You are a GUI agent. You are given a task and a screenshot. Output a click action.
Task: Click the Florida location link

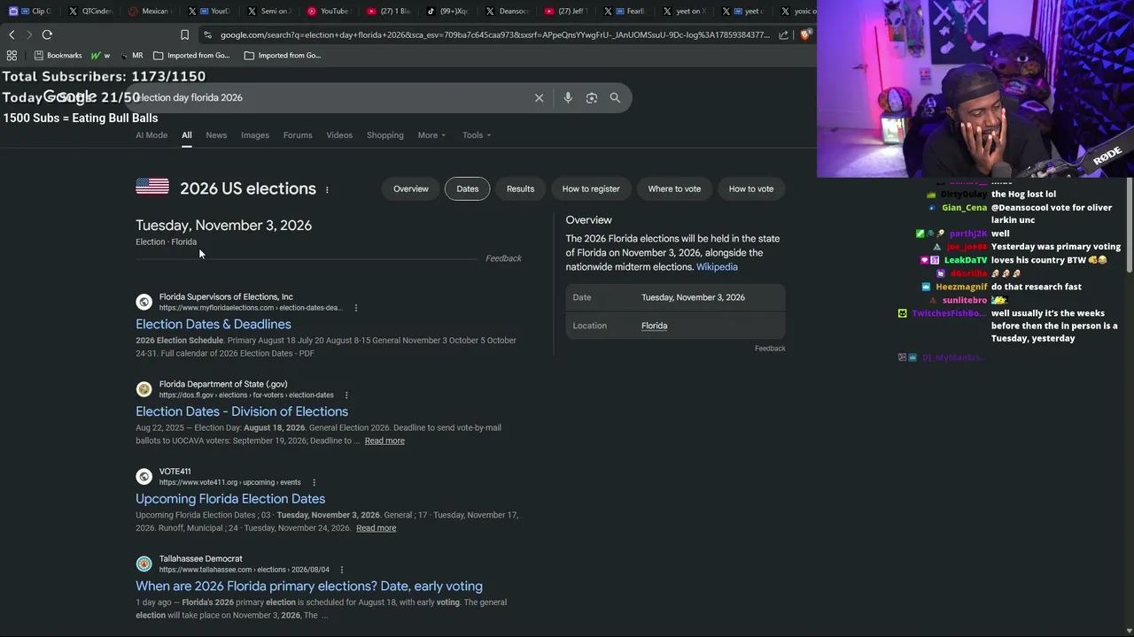655,326
